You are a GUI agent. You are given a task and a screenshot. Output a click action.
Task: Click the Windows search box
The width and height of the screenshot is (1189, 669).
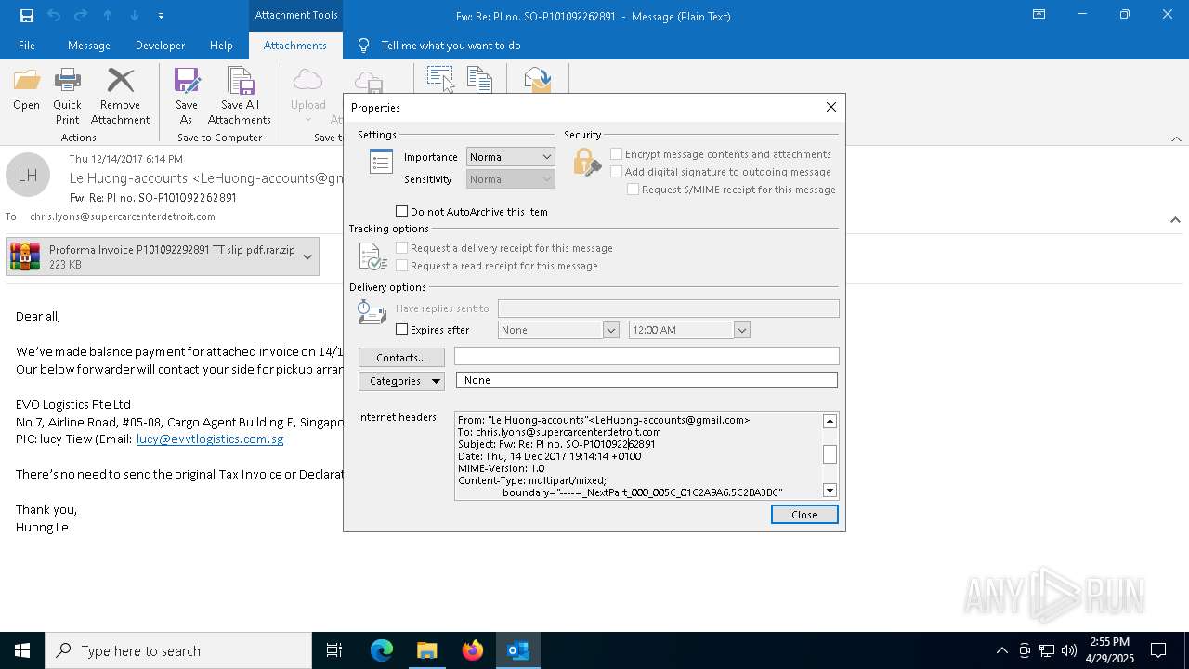(178, 650)
